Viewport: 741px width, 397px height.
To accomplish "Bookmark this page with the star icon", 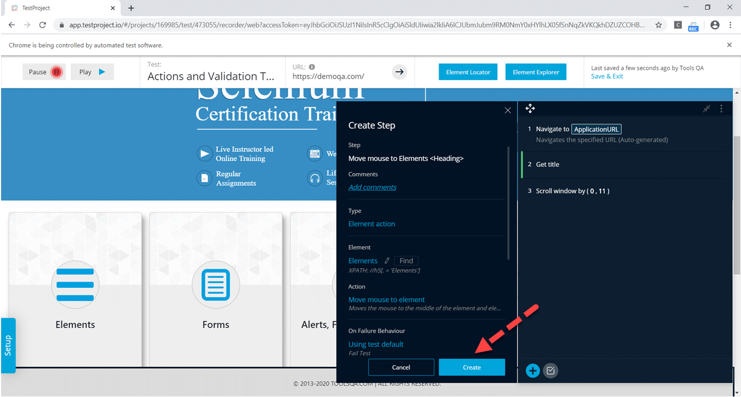I will coord(658,25).
